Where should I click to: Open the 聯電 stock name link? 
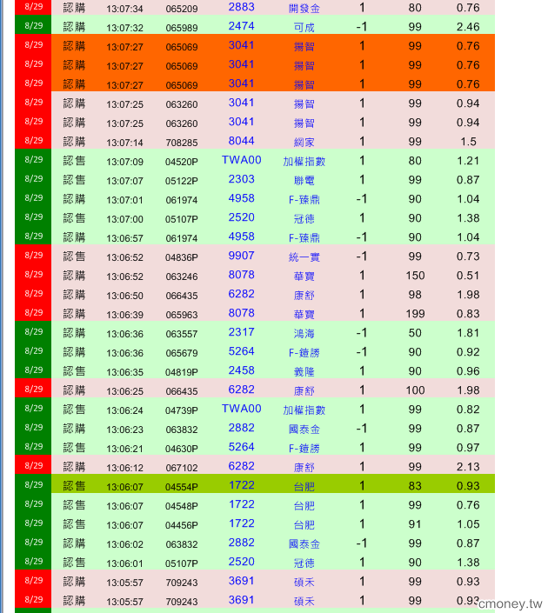(x=304, y=181)
